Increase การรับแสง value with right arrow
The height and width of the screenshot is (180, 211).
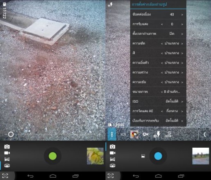tap(182, 24)
